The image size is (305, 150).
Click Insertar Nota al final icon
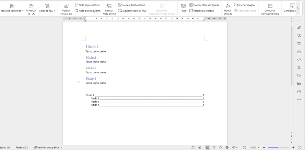tap(109, 6)
